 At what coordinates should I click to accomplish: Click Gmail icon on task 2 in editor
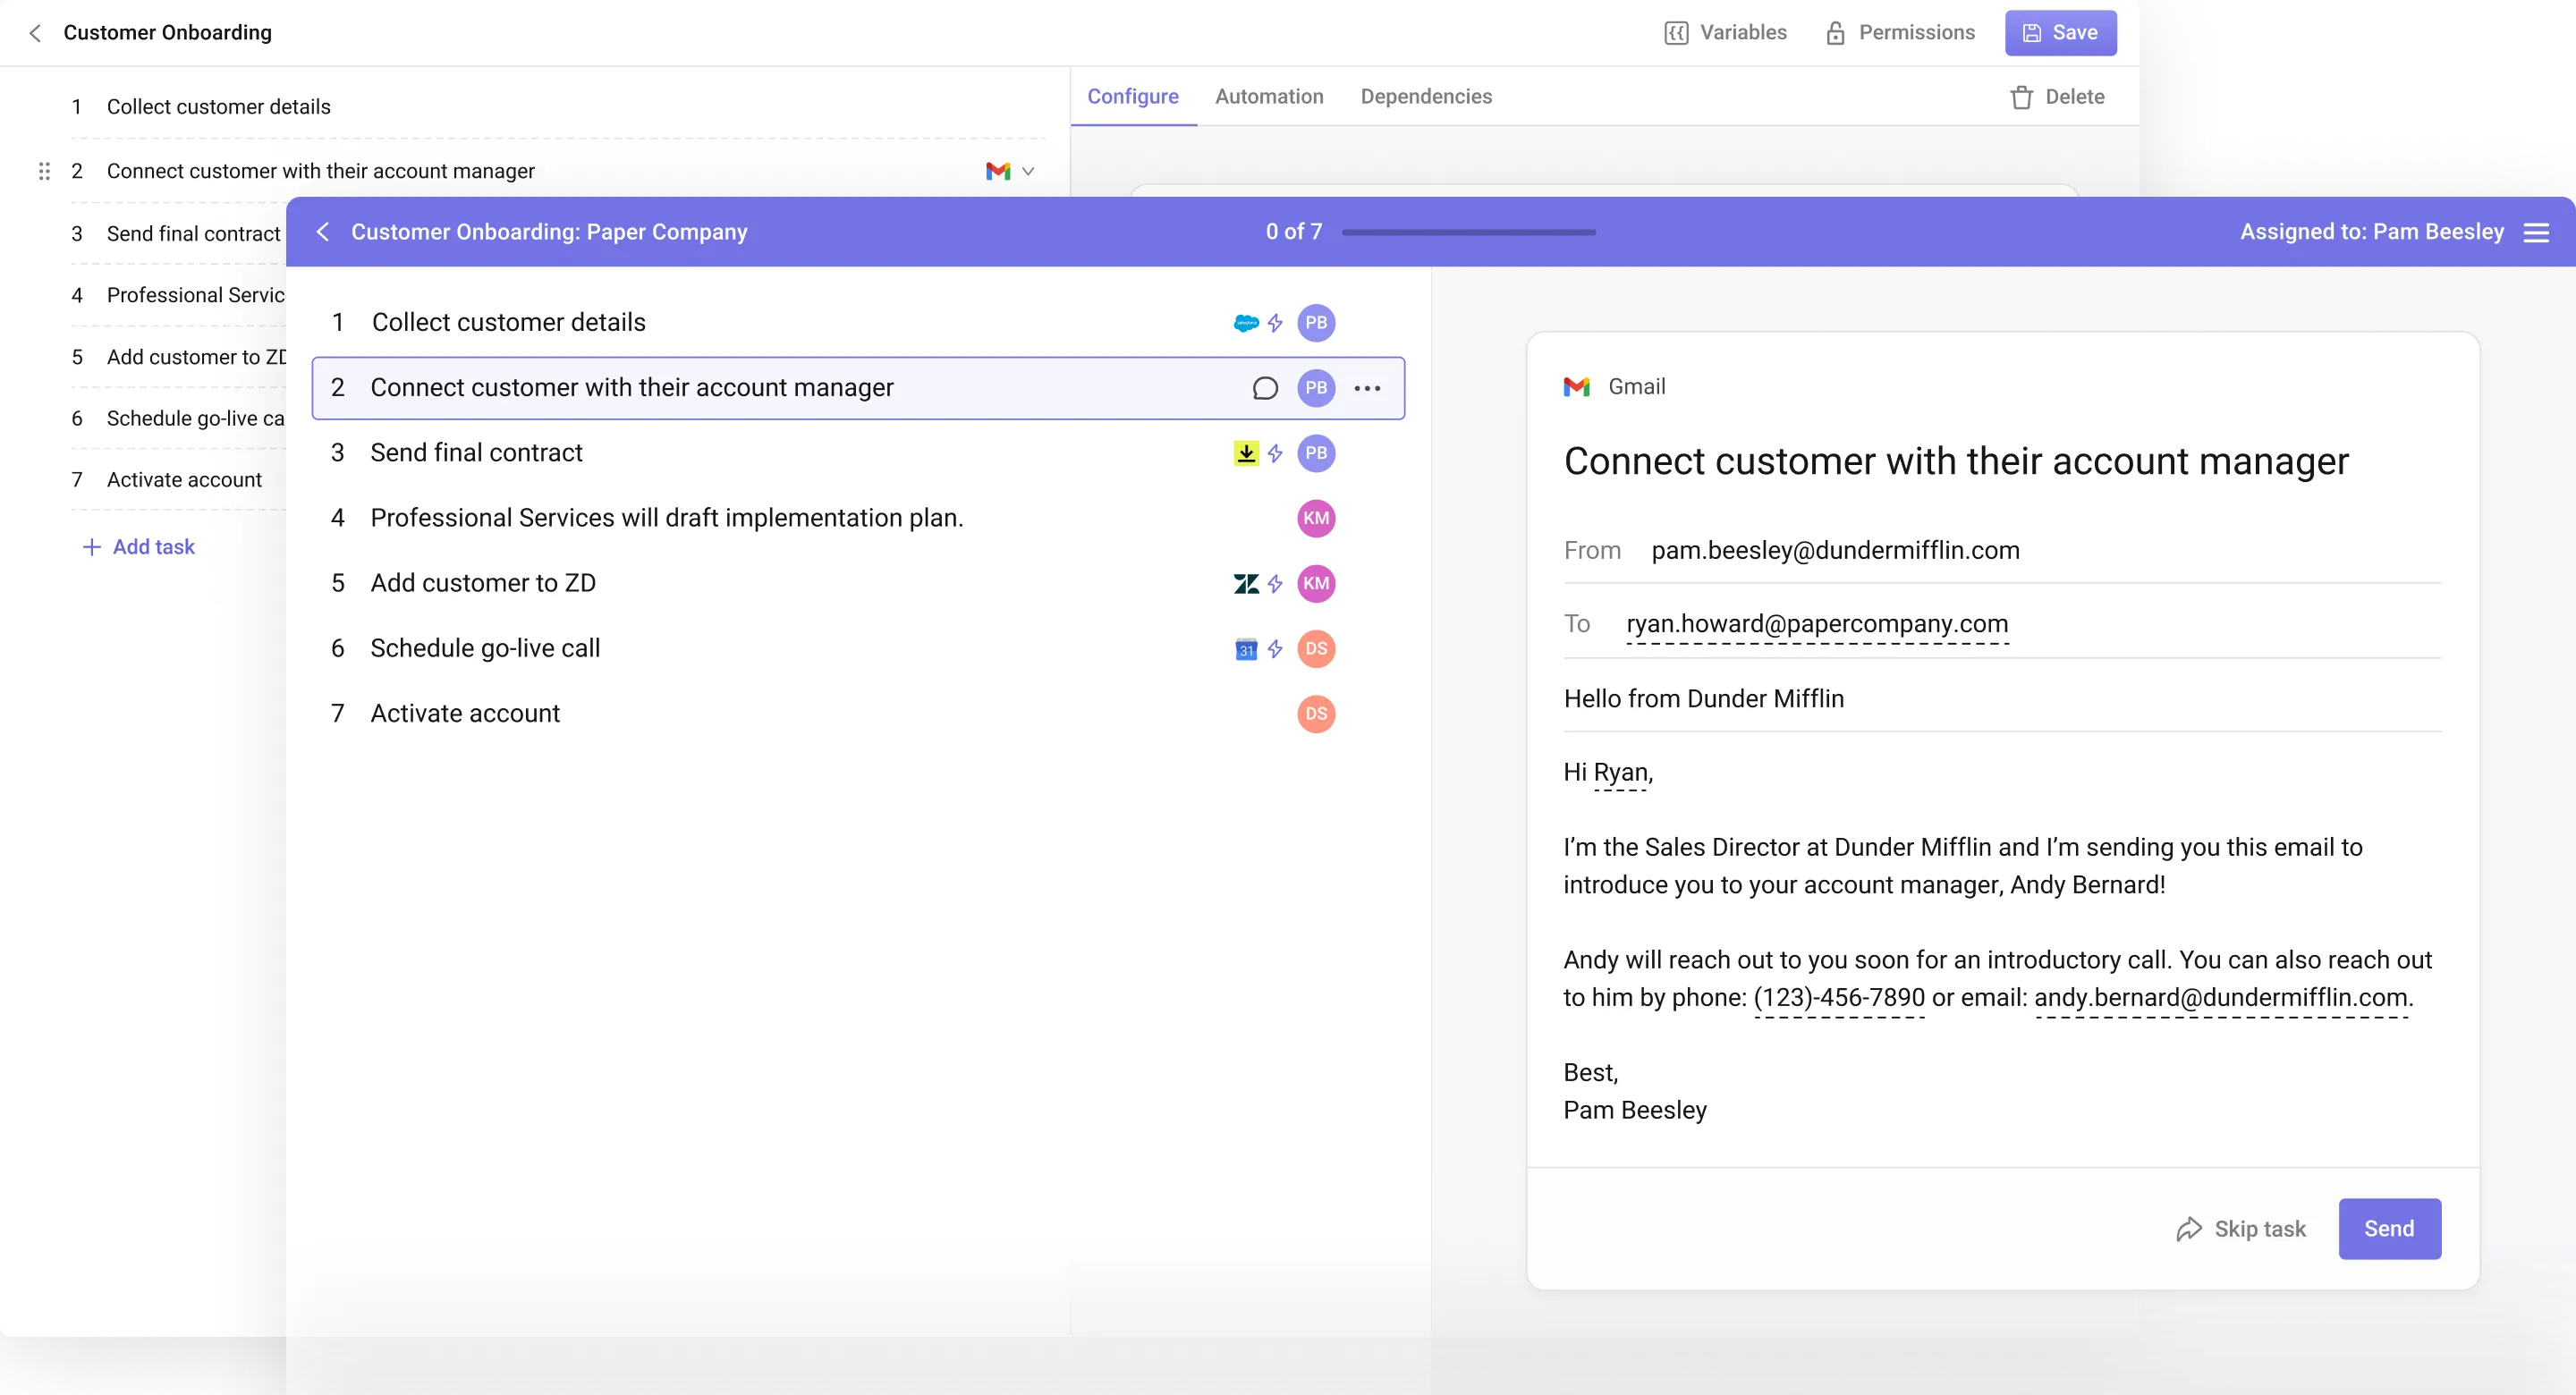997,171
